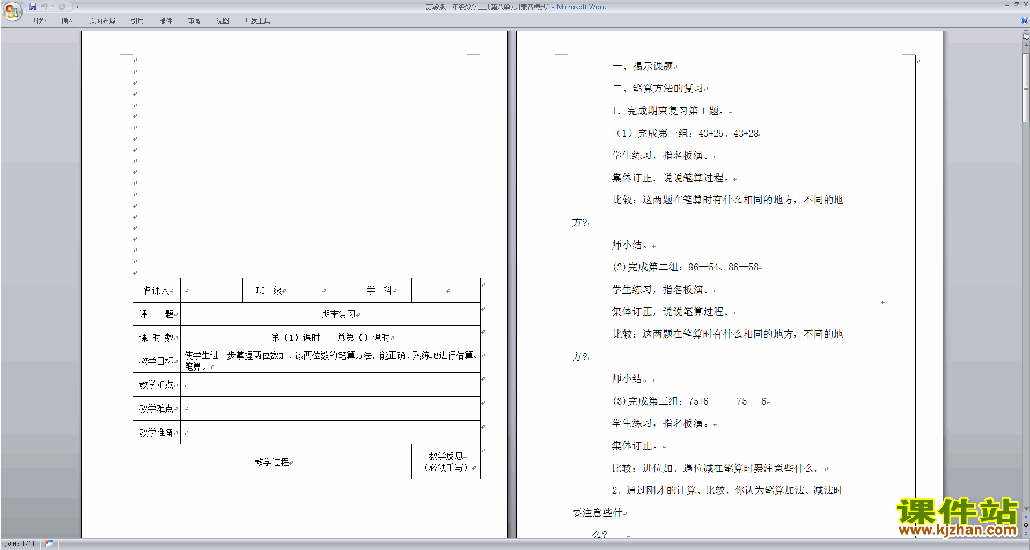This screenshot has height=550, width=1030.
Task: Click the line 比较：进位加、退位减在笔算时要注意些什么
Action: coord(717,468)
